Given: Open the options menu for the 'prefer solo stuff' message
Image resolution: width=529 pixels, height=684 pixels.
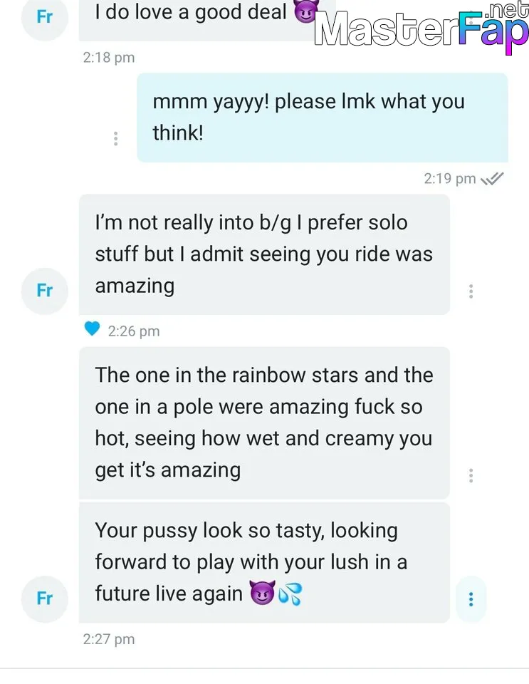Looking at the screenshot, I should [x=471, y=291].
